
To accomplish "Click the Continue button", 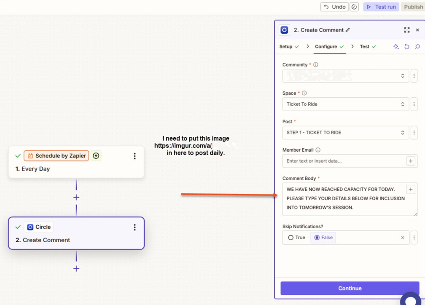I will click(x=350, y=288).
